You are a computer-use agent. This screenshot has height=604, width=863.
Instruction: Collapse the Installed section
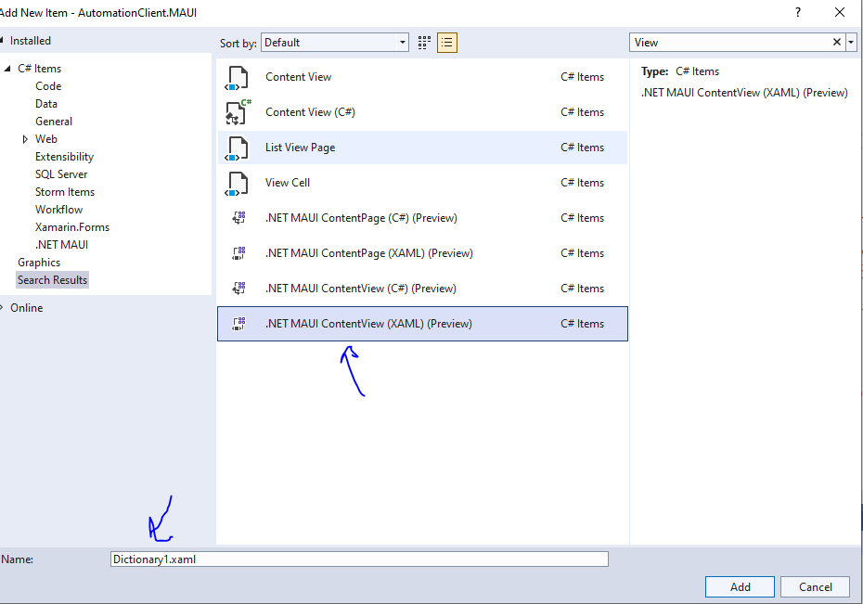tap(2, 41)
